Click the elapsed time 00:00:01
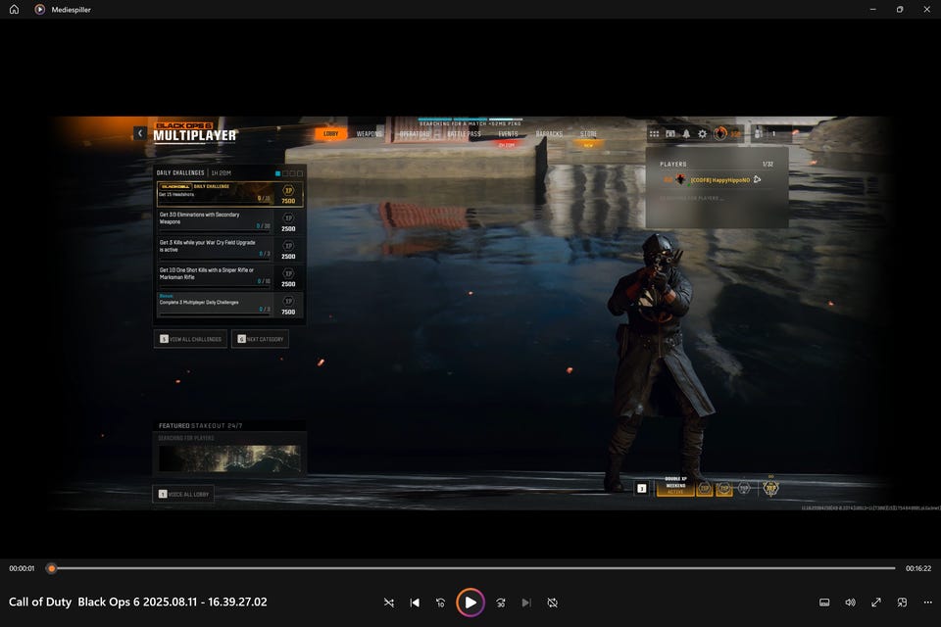Image resolution: width=941 pixels, height=627 pixels. click(x=22, y=568)
